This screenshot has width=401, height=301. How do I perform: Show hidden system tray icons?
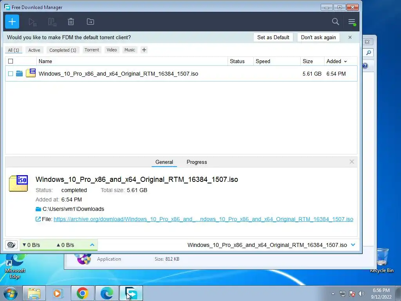click(333, 294)
